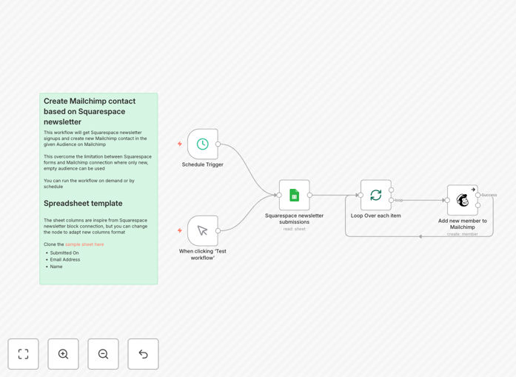Follow the 'sample sheet here' link
Viewport: 516px width, 377px height.
coord(84,244)
